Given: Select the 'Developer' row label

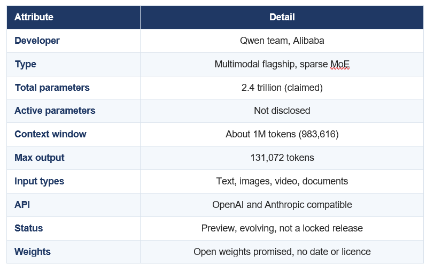Looking at the screenshot, I should (37, 41).
